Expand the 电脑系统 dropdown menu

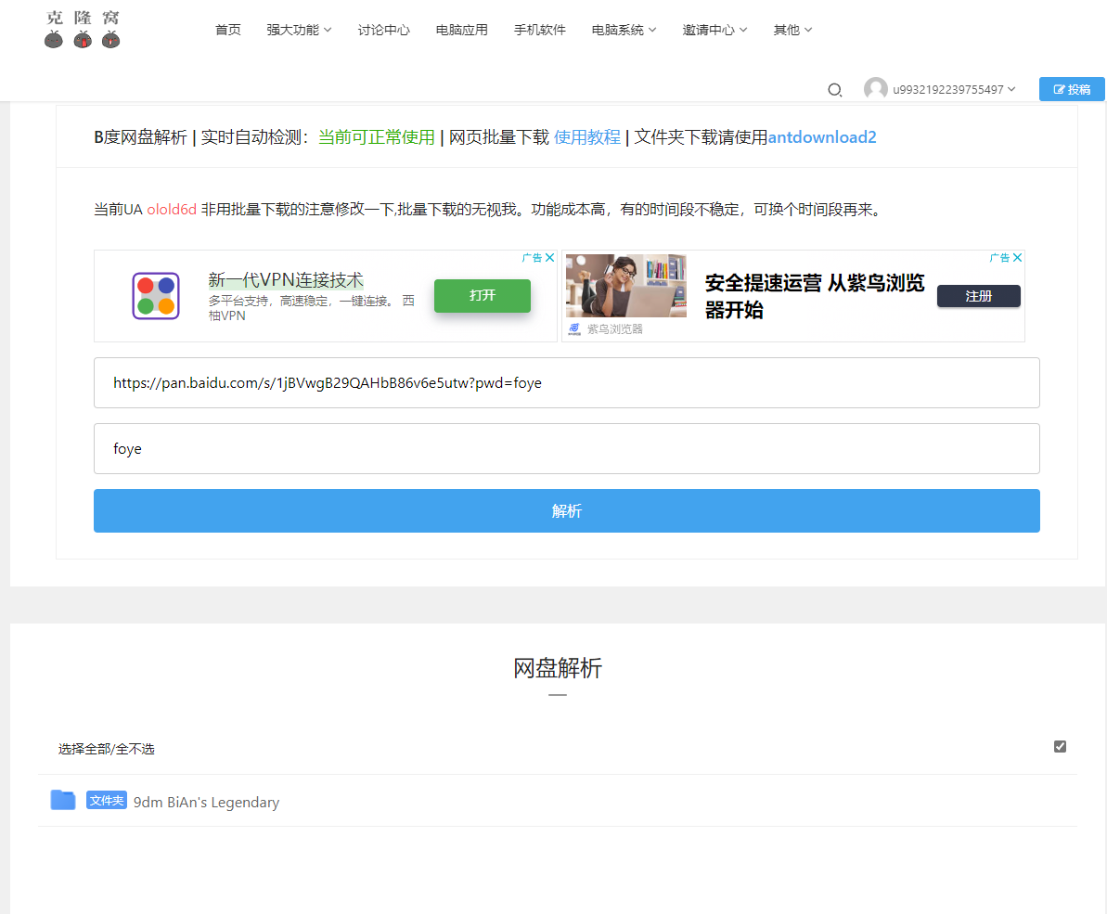(x=624, y=30)
